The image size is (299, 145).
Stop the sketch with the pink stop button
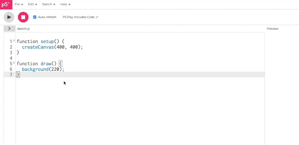(23, 17)
